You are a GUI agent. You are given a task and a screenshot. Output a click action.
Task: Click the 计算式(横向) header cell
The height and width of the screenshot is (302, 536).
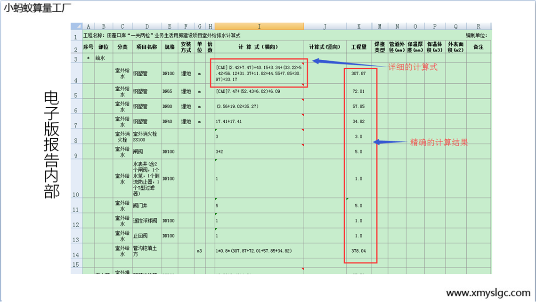click(259, 47)
